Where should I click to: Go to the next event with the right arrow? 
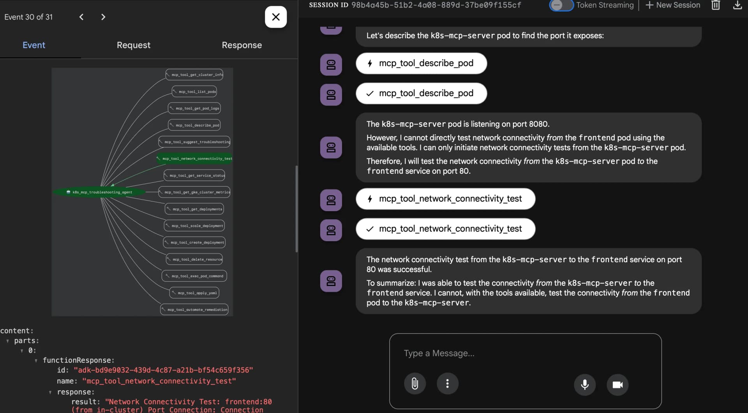click(x=103, y=17)
